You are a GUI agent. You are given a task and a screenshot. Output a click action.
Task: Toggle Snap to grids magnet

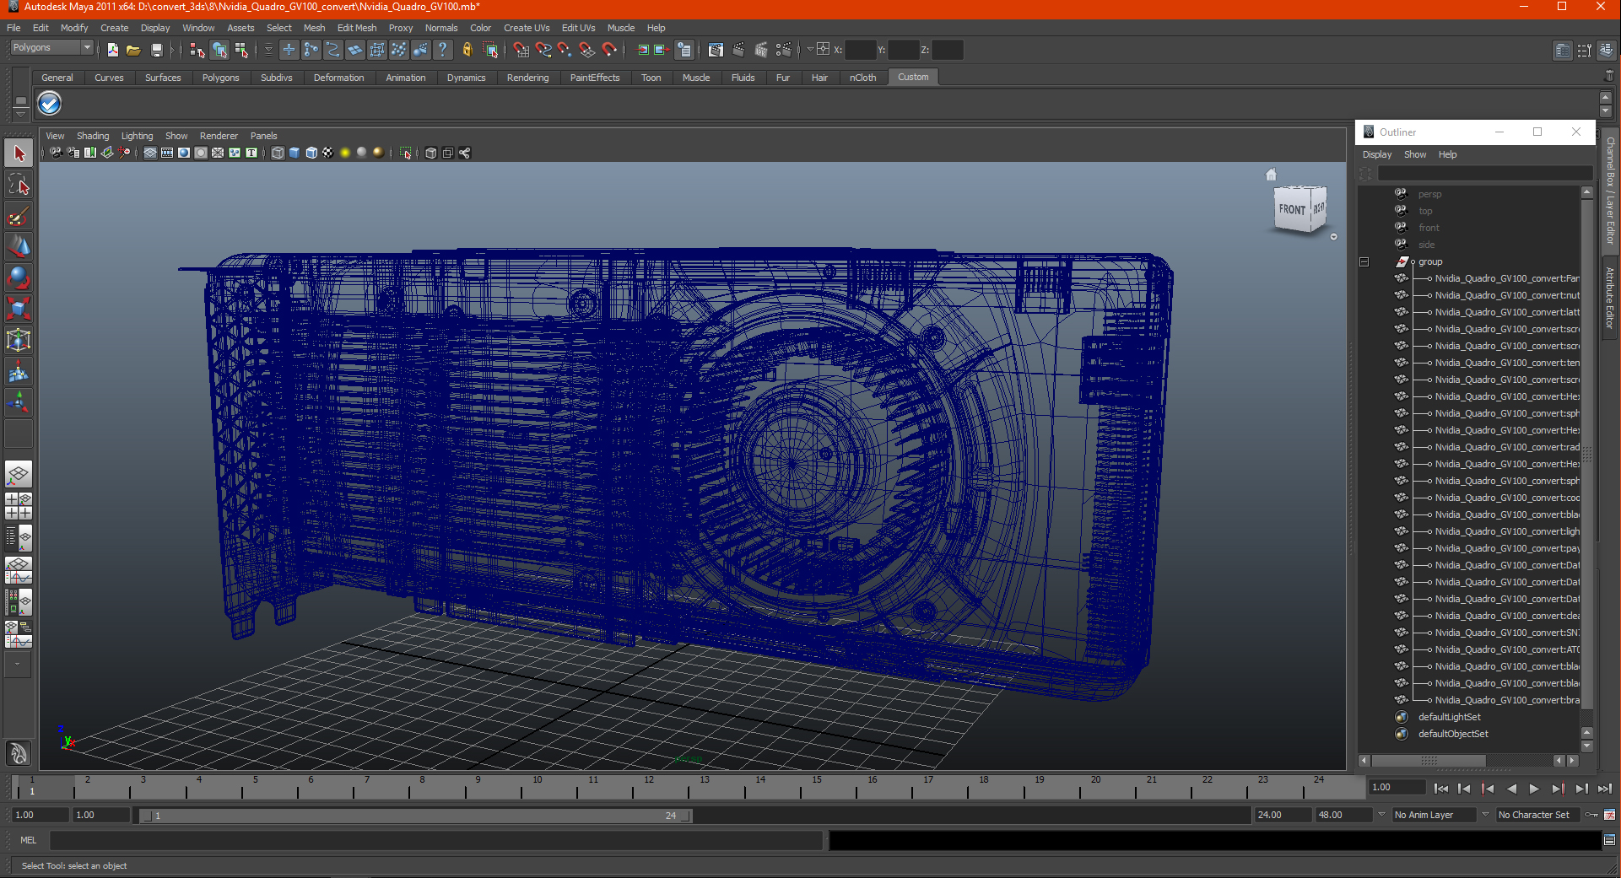click(x=521, y=50)
